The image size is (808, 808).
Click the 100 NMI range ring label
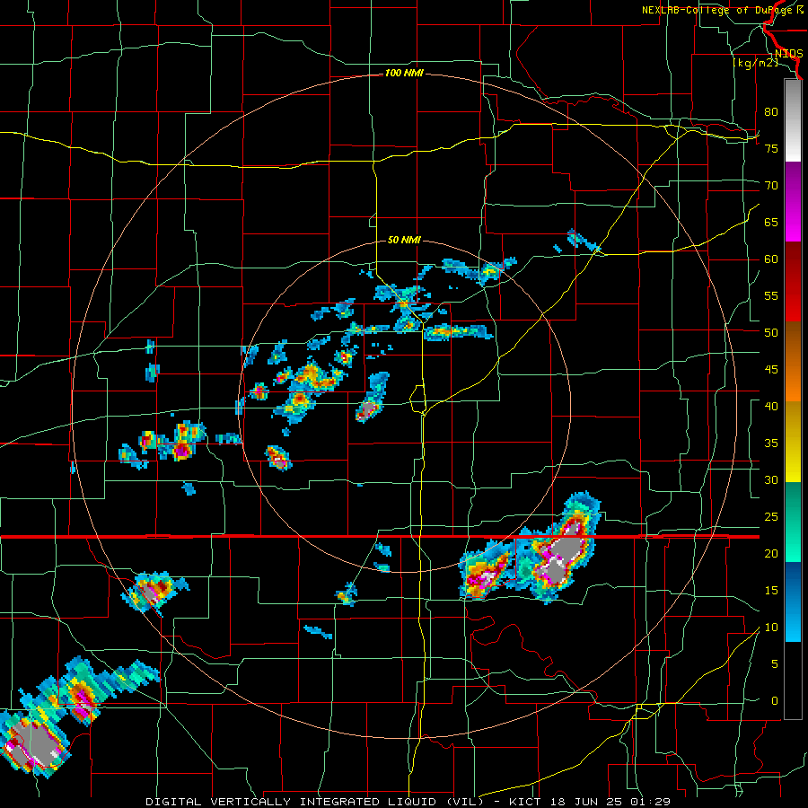tap(404, 74)
